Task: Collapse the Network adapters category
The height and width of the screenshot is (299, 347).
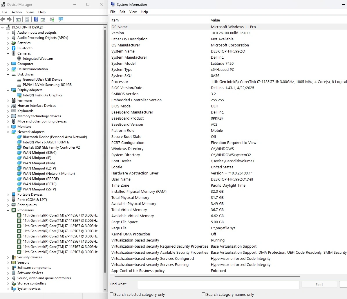Action: coord(8,132)
